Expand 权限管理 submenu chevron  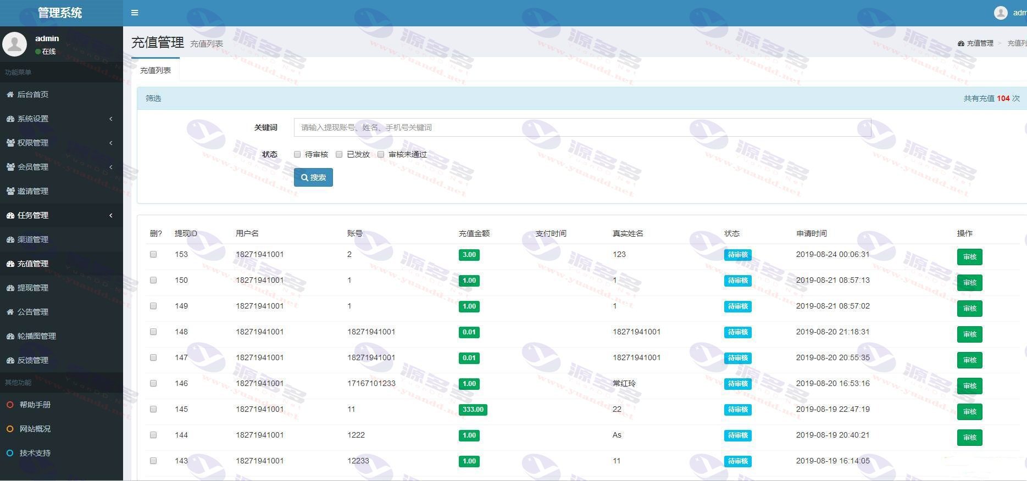click(x=111, y=143)
